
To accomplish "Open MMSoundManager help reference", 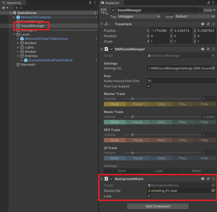I will [203, 49].
